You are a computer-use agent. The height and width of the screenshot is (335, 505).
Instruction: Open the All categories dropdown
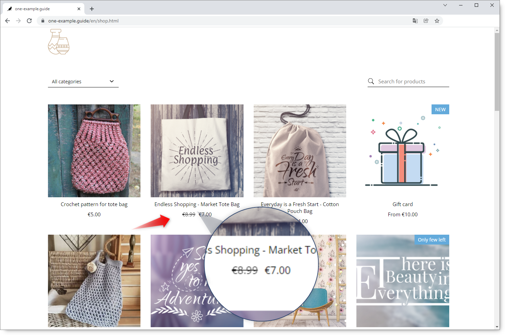(83, 82)
